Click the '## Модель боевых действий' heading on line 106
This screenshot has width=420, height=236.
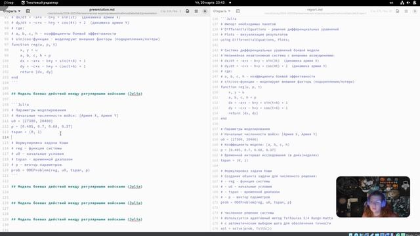(x=77, y=94)
